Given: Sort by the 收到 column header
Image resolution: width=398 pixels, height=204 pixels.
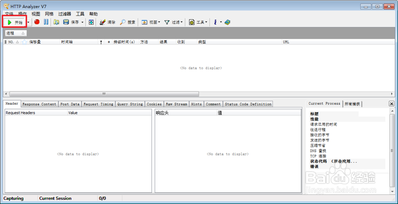Looking at the screenshot, I should tap(187, 42).
